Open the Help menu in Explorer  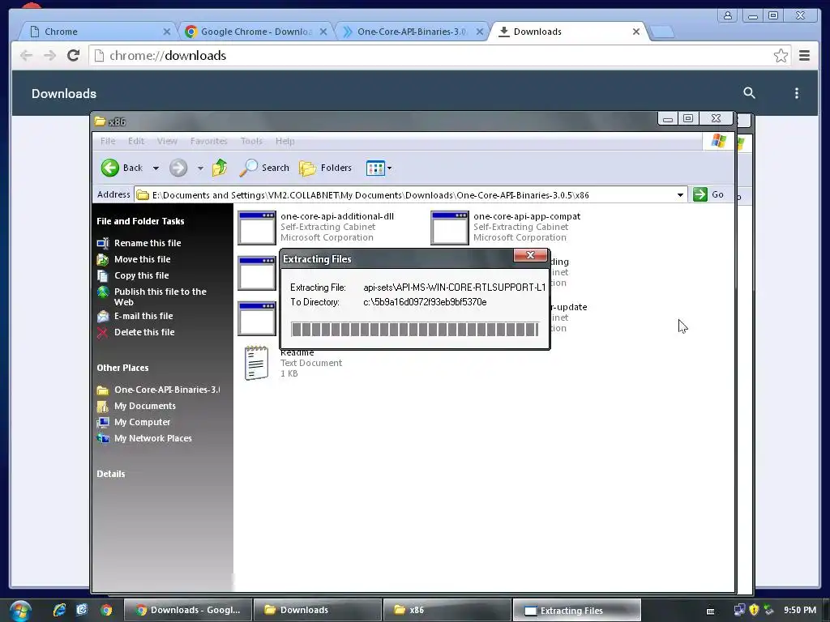pyautogui.click(x=285, y=141)
